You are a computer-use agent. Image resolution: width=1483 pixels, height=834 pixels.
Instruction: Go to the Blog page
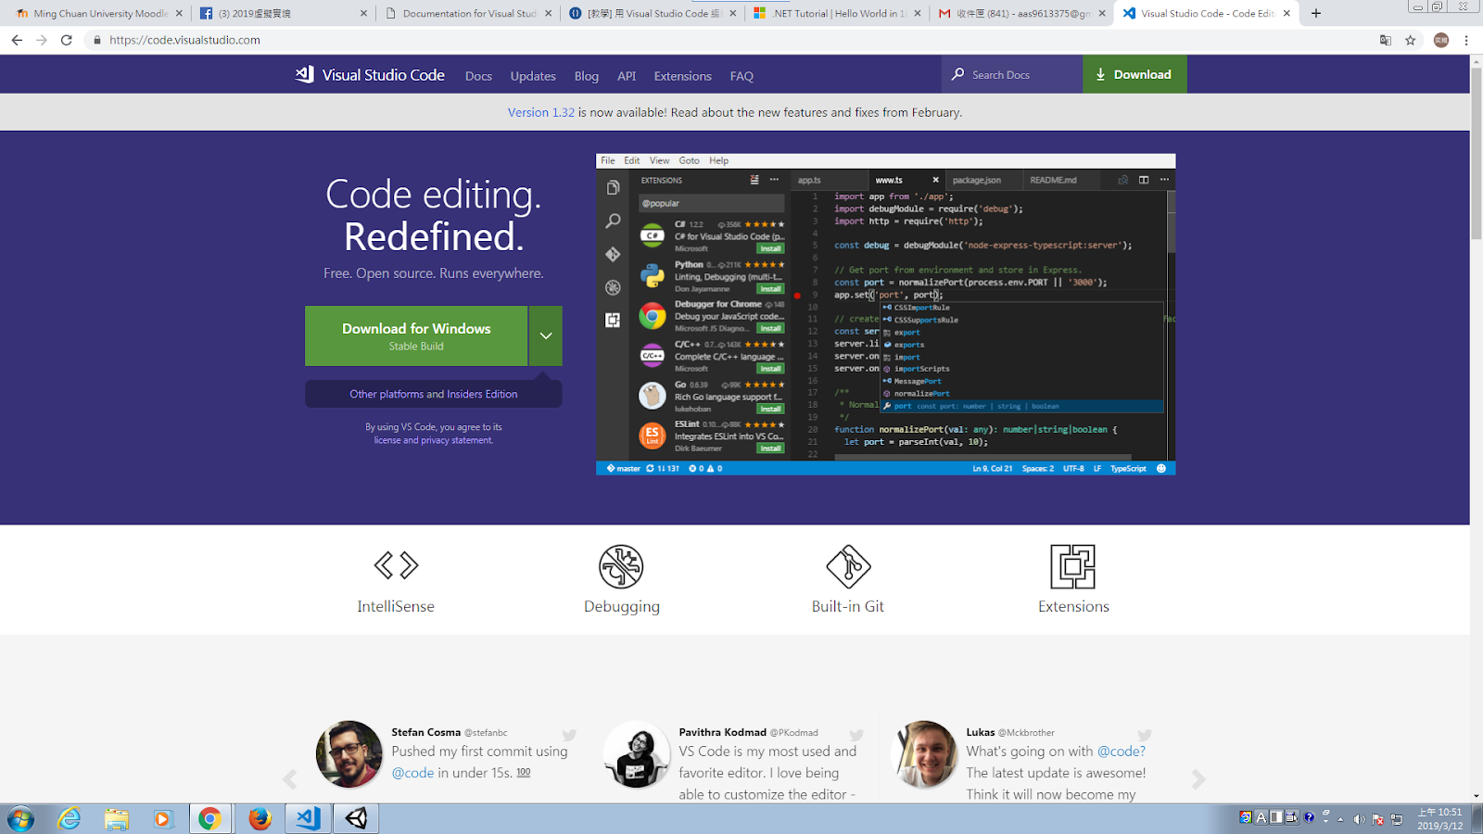pos(587,76)
